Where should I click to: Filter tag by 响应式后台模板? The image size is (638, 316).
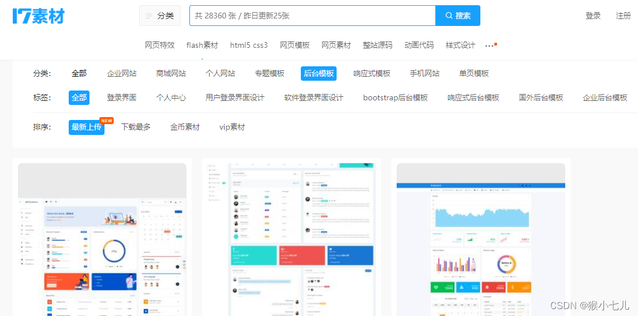(x=473, y=98)
